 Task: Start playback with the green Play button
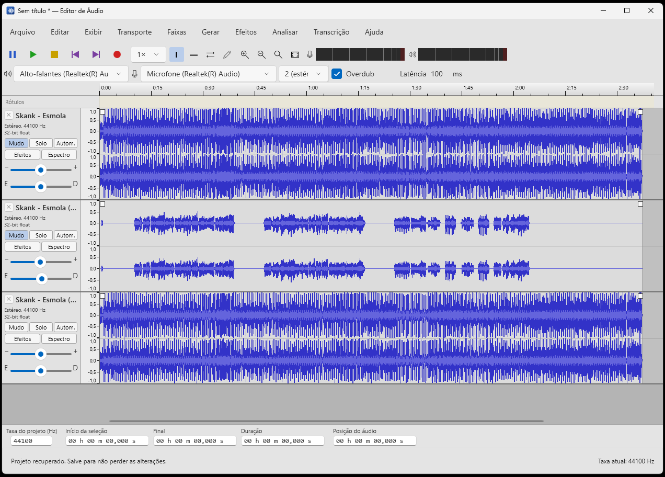click(x=33, y=54)
